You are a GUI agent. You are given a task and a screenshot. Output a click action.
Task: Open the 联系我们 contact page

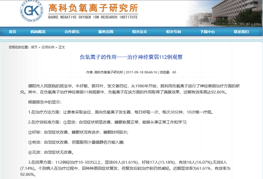point(242,31)
